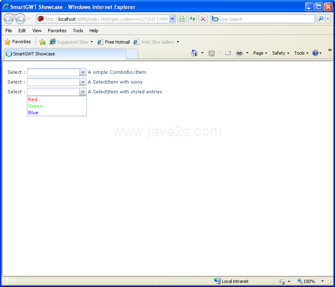Select the SmartGWT Showcase tab
The image size is (335, 287).
click(65, 54)
